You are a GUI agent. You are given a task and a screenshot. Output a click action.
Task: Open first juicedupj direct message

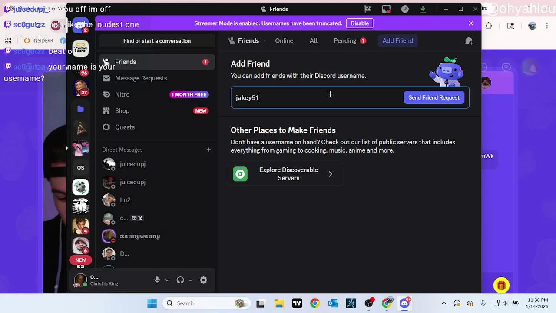point(157,164)
